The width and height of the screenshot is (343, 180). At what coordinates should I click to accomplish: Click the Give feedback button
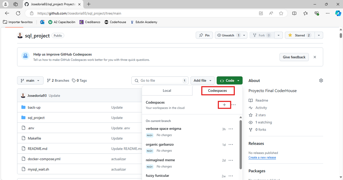(294, 57)
